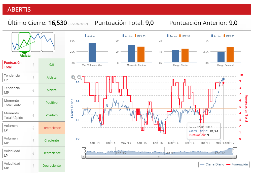The width and height of the screenshot is (255, 173).
Task: Select the orange IBEX 35 bar in Rango Semanal
Action: pos(230,55)
